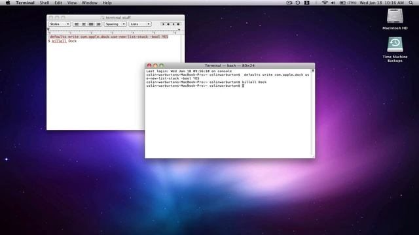
Task: Open the Spacing dropdown in TextEdit
Action: 115,24
